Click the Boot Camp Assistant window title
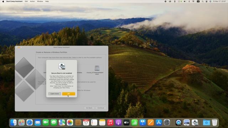This screenshot has height=128, width=228. (x=62, y=47)
